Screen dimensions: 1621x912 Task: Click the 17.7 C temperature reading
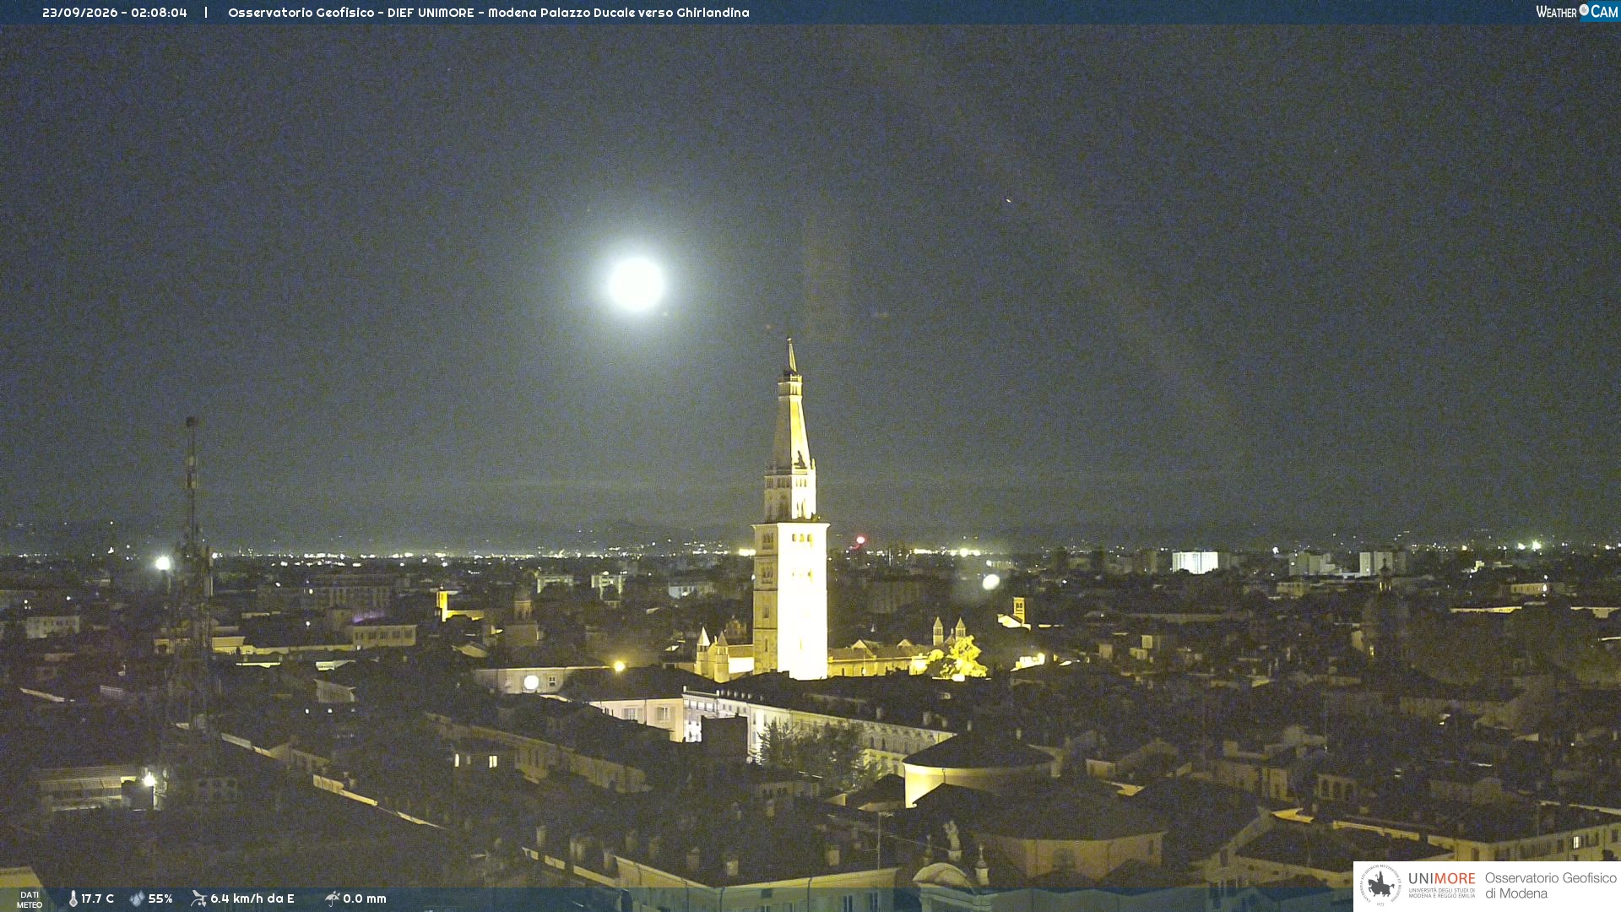pyautogui.click(x=97, y=898)
